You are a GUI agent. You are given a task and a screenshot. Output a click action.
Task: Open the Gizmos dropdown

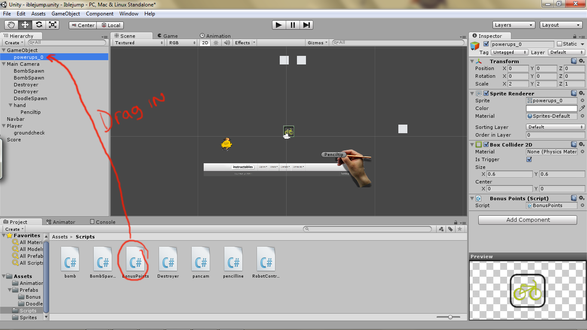click(318, 43)
